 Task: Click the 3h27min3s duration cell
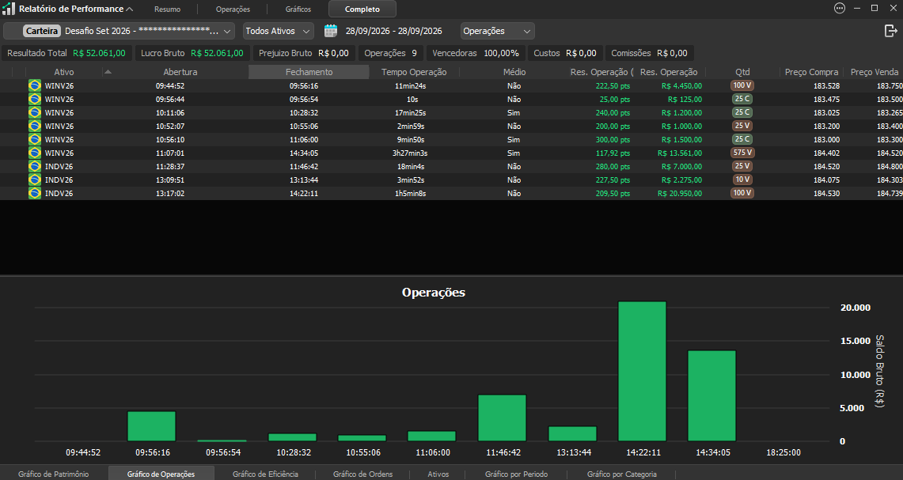pos(410,153)
